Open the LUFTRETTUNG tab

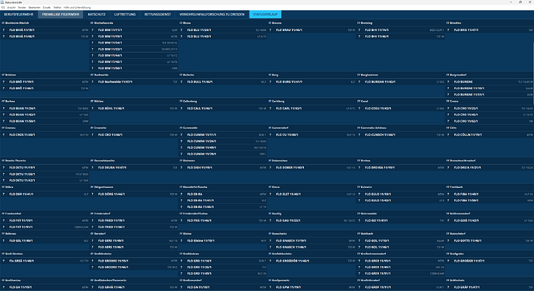tap(125, 14)
